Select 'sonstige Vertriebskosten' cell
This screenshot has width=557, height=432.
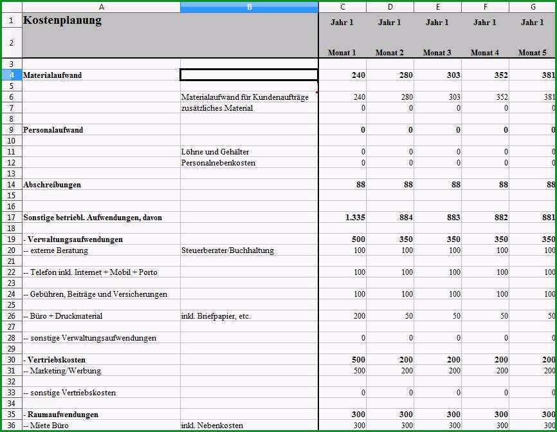(101, 393)
